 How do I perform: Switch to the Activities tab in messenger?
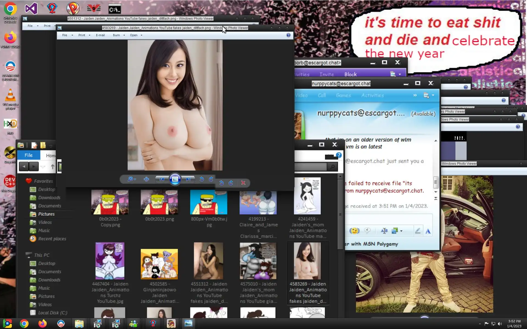click(x=372, y=95)
